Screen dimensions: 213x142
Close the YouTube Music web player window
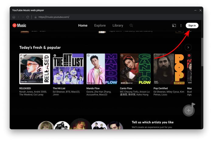pos(201,10)
